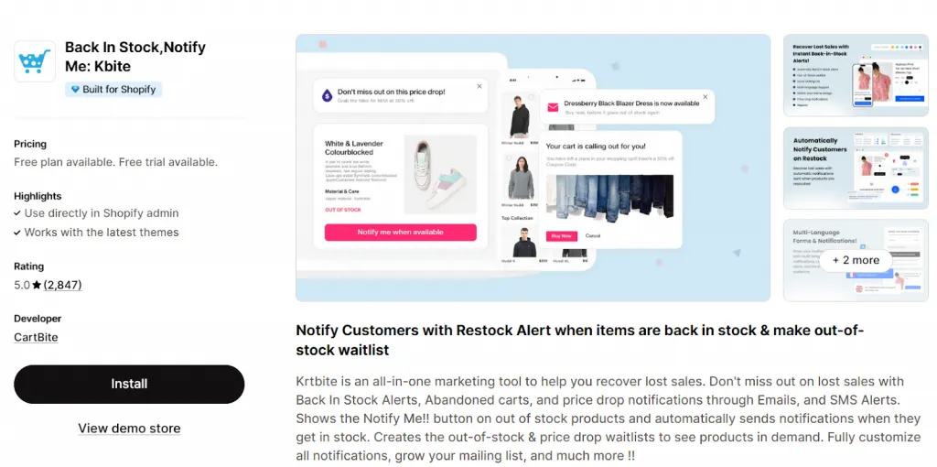This screenshot has height=467, width=937.
Task: Click the dollar drop icon in price alert
Action: 328,95
